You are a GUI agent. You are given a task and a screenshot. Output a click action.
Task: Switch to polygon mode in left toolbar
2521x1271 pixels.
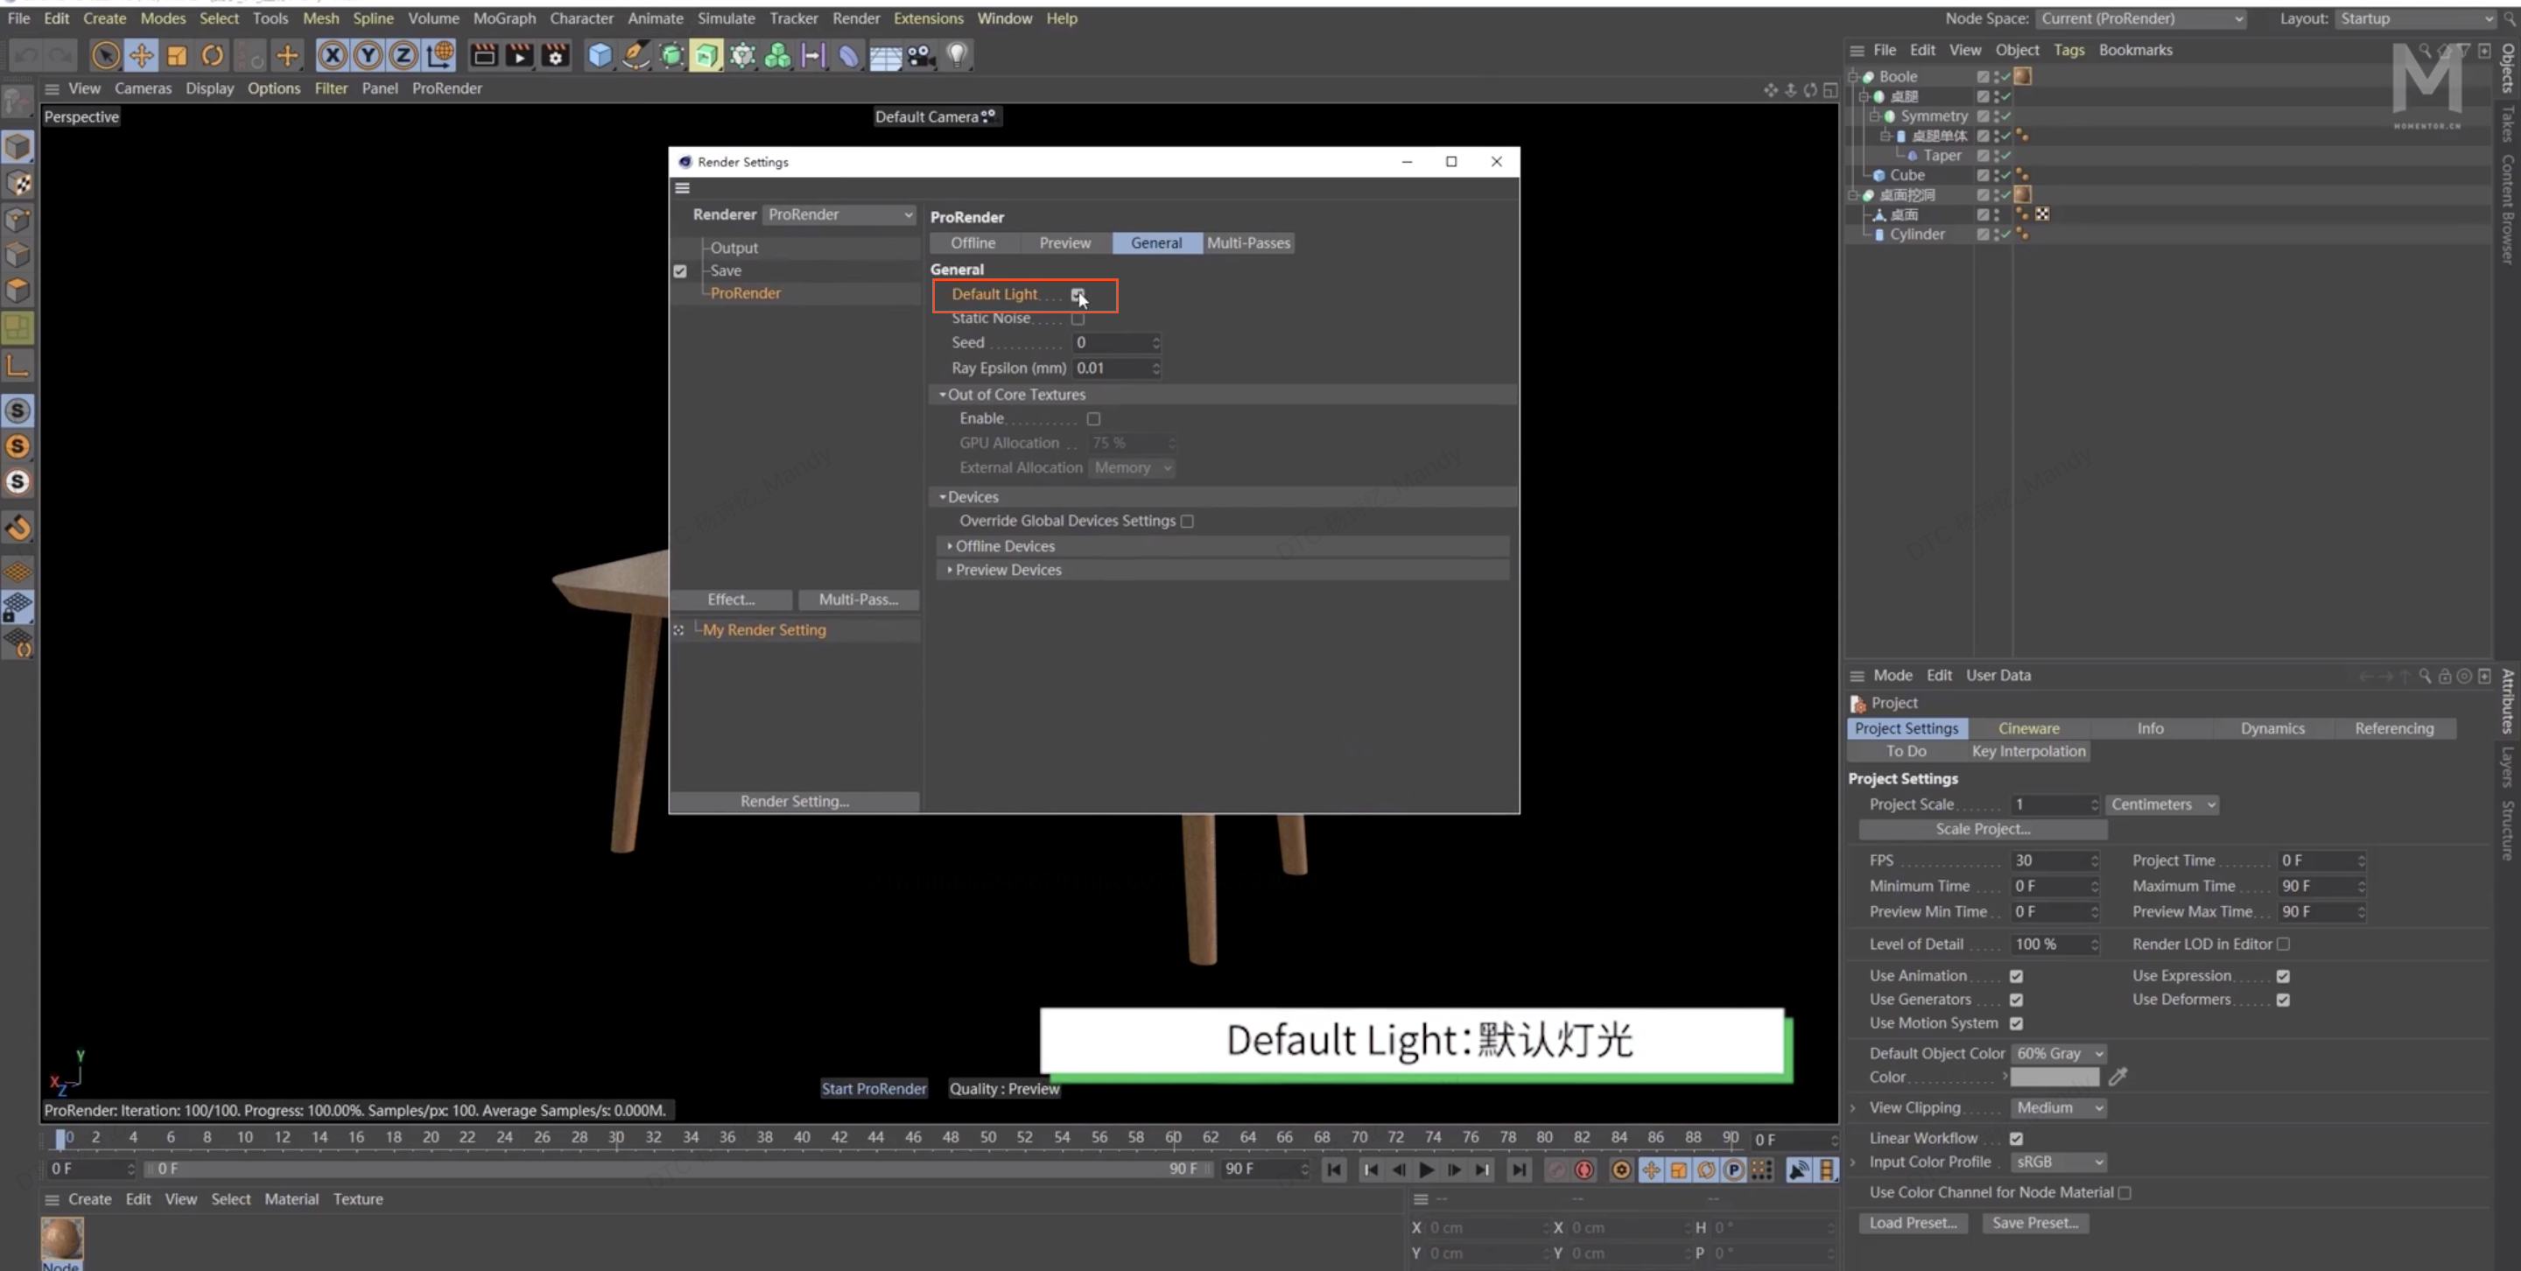[18, 289]
